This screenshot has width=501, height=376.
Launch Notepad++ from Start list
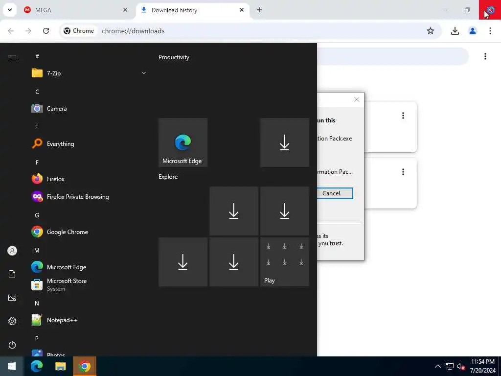89,320
